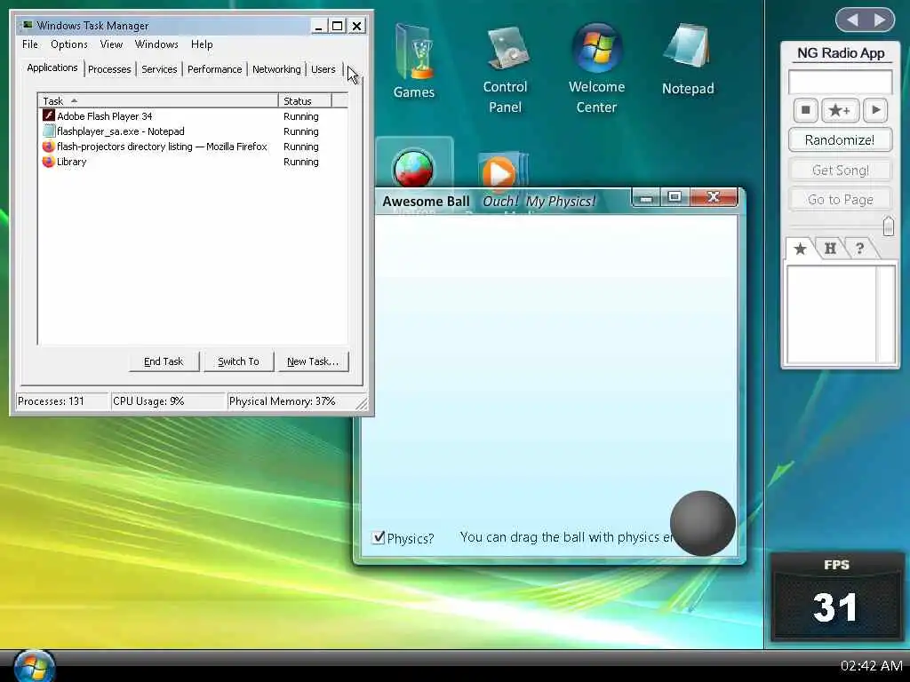This screenshot has width=910, height=682.
Task: Click the play button in NG Radio App
Action: (x=875, y=109)
